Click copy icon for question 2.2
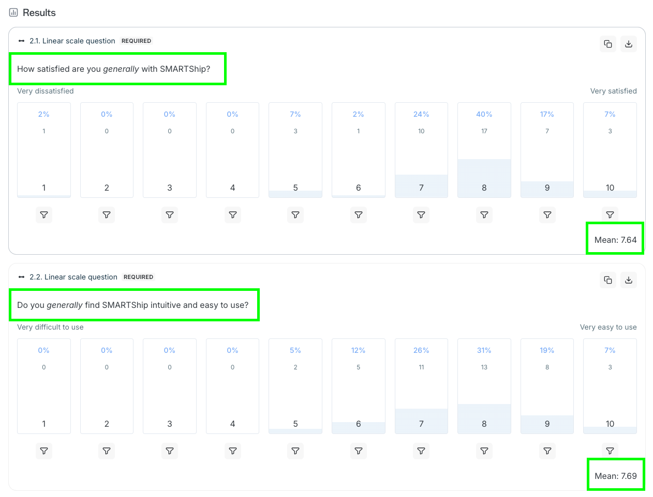 [x=608, y=280]
